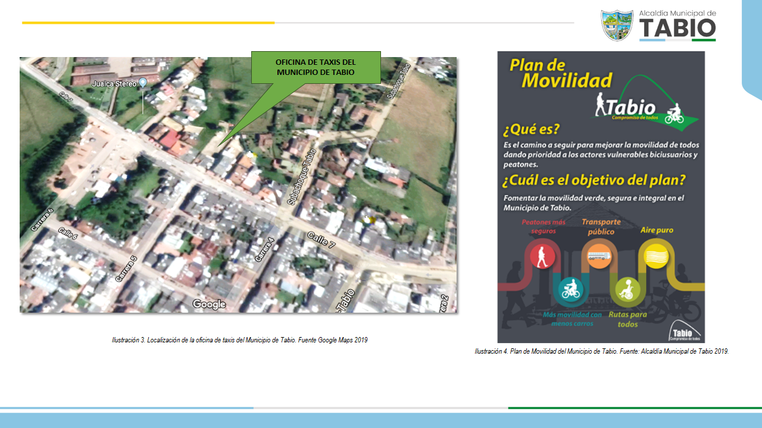Select the Transporte público label
Image resolution: width=762 pixels, height=428 pixels.
(601, 226)
